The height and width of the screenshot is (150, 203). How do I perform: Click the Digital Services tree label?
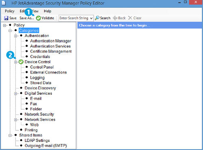pyautogui.click(x=39, y=93)
